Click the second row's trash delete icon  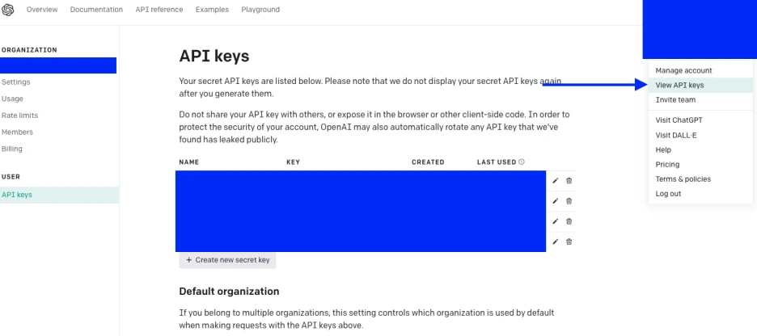(x=569, y=201)
